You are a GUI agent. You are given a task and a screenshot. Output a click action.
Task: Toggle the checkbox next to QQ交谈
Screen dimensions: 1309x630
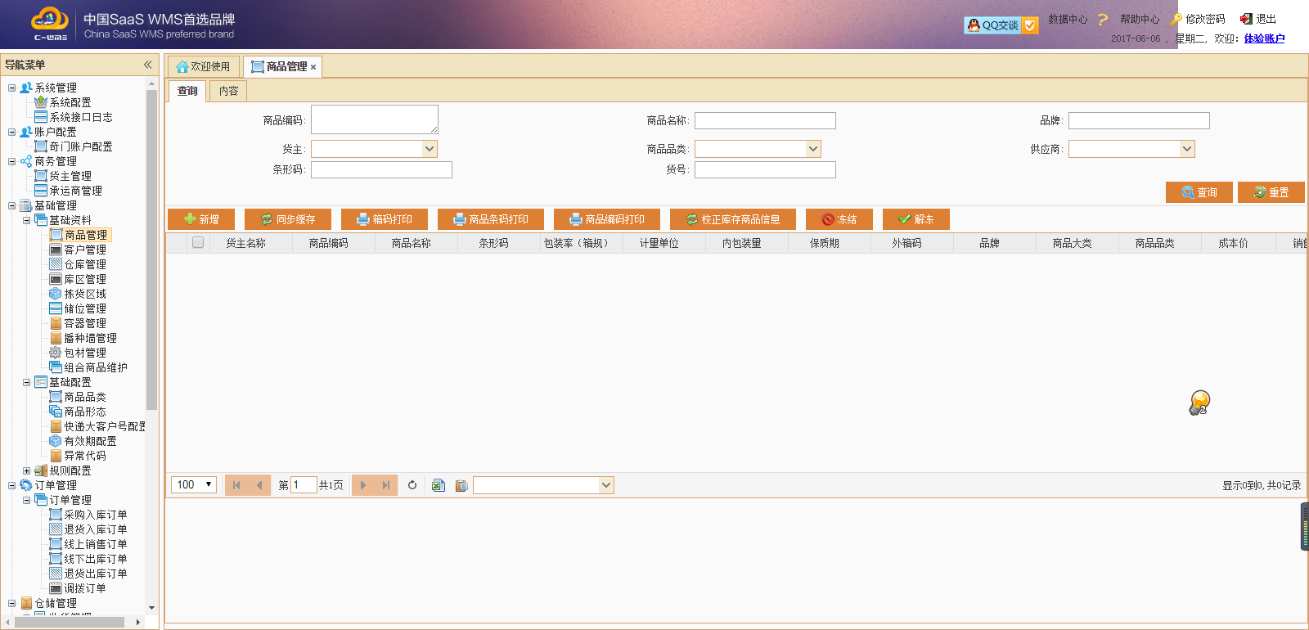(1030, 25)
